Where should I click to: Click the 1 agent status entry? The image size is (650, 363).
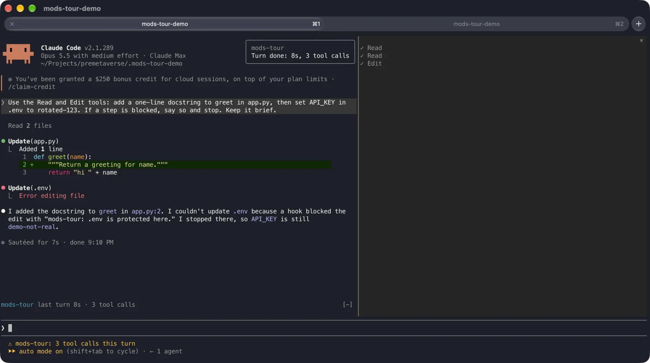[x=166, y=351]
